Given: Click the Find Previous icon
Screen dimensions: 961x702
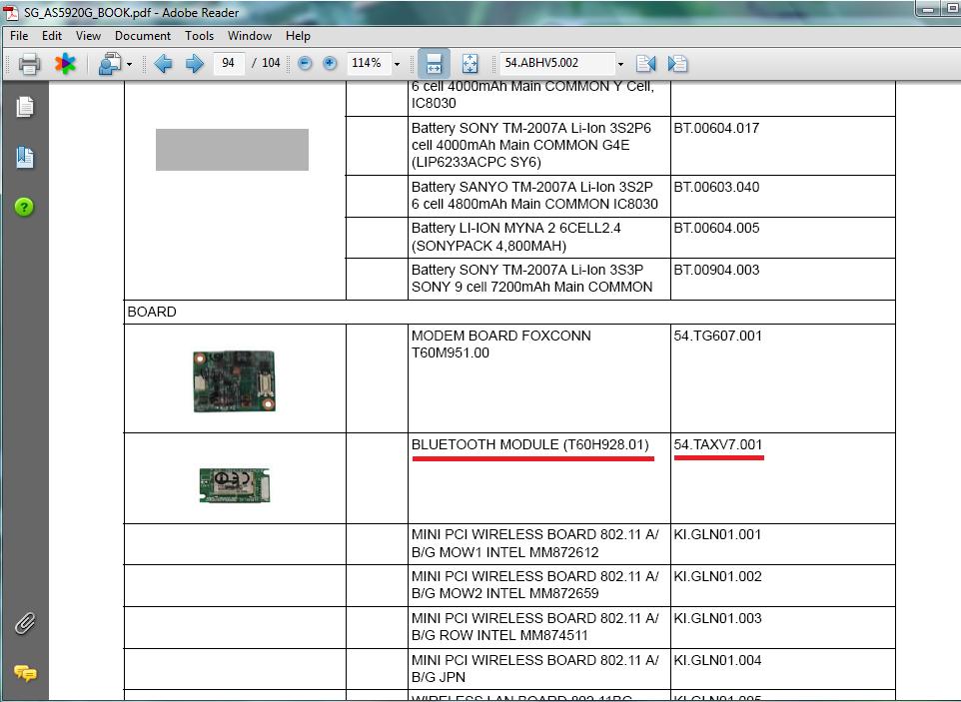Looking at the screenshot, I should pyautogui.click(x=646, y=63).
